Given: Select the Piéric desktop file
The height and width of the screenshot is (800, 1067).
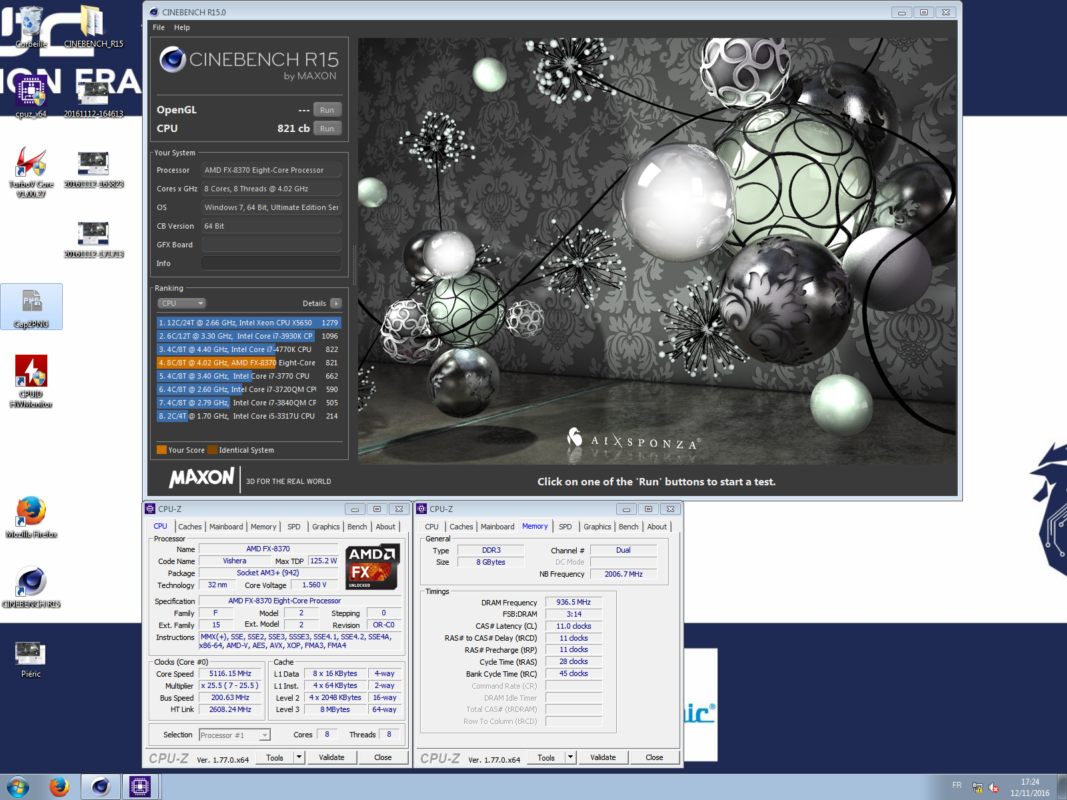Looking at the screenshot, I should pyautogui.click(x=31, y=659).
